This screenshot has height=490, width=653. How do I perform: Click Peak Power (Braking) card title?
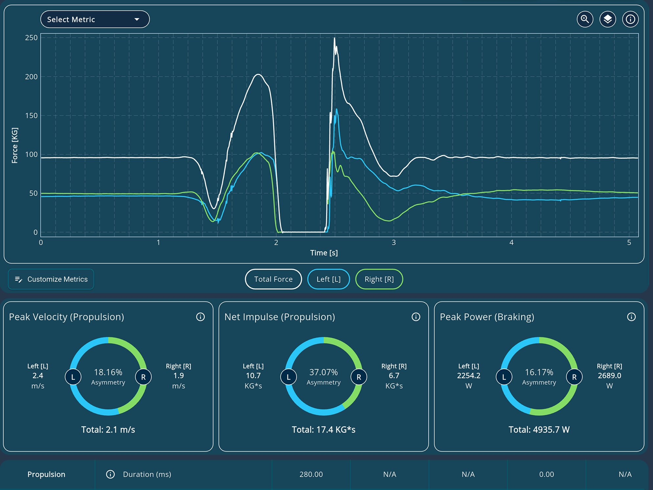pyautogui.click(x=487, y=317)
